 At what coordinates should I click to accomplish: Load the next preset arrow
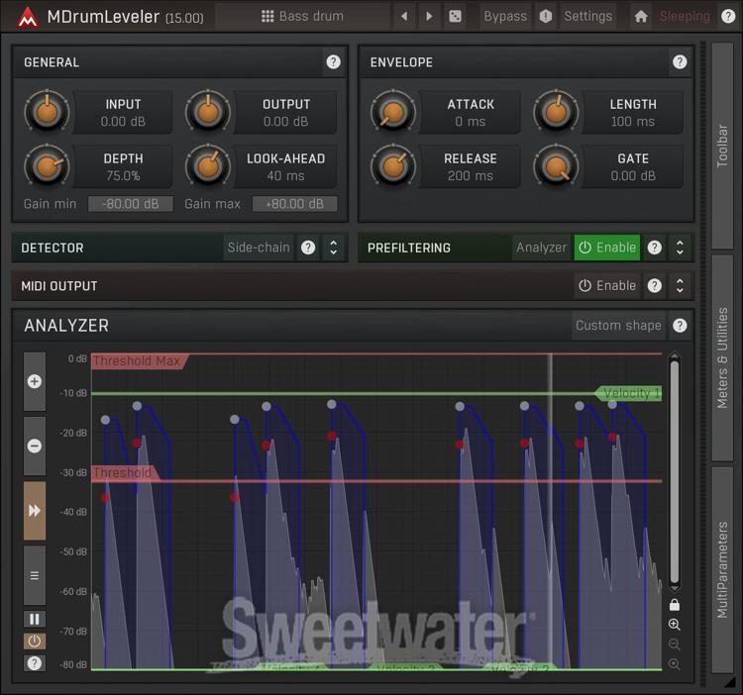(x=429, y=16)
